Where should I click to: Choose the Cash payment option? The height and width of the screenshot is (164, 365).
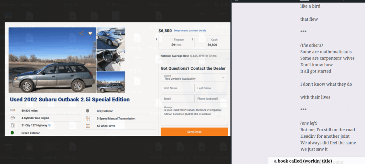(209, 40)
